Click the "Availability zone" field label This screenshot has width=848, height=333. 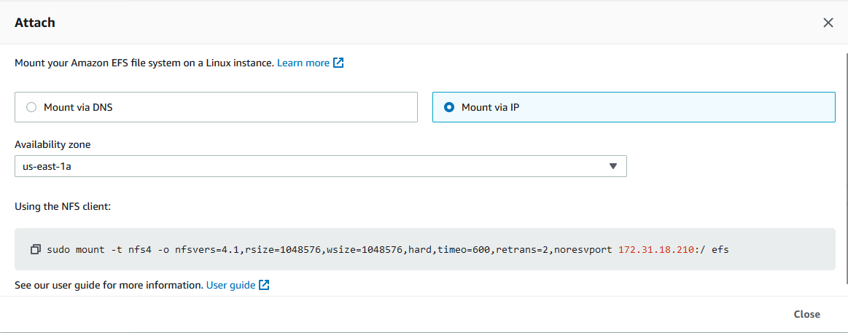[52, 144]
